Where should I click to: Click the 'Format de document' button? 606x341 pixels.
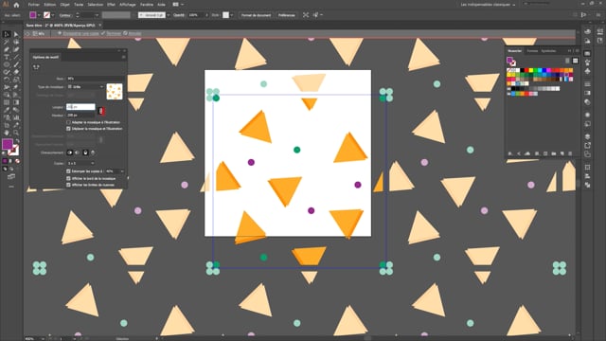point(256,15)
